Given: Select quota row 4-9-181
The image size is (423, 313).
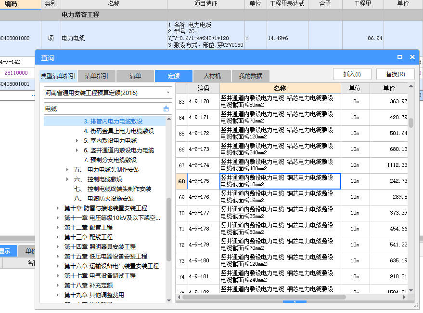Looking at the screenshot, I should coord(292,276).
